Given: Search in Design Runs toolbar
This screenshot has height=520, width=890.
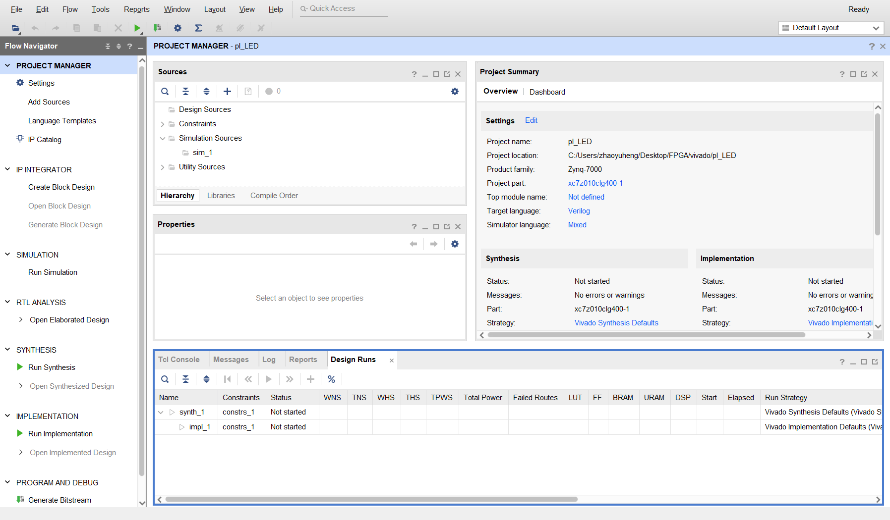Looking at the screenshot, I should click(x=165, y=379).
